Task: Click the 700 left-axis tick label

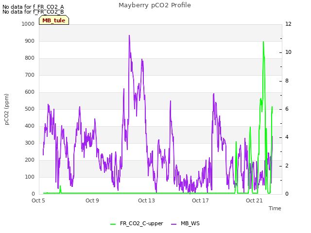Action: click(x=30, y=75)
